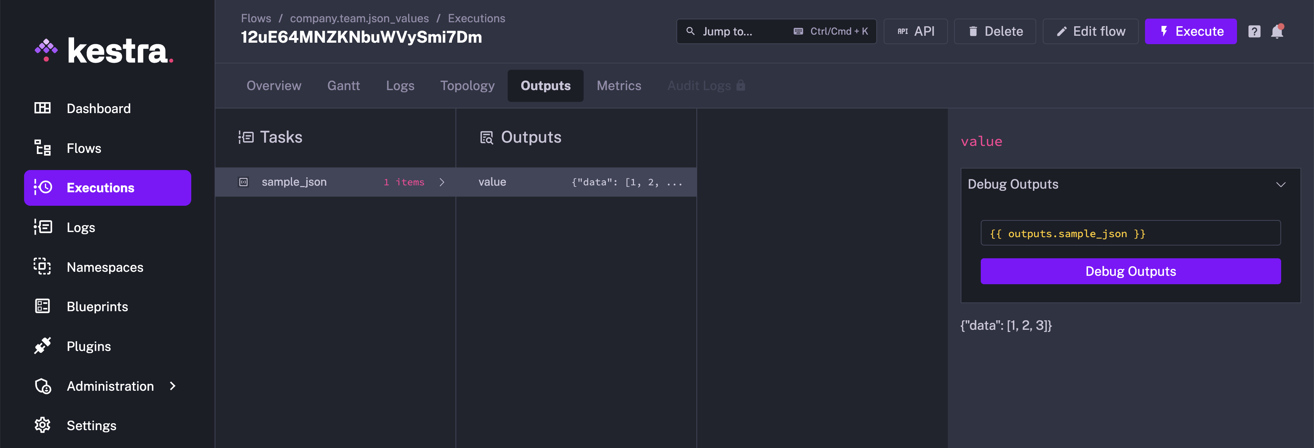Open help using the question mark icon
Screen dimensions: 1314x448
tap(1254, 31)
